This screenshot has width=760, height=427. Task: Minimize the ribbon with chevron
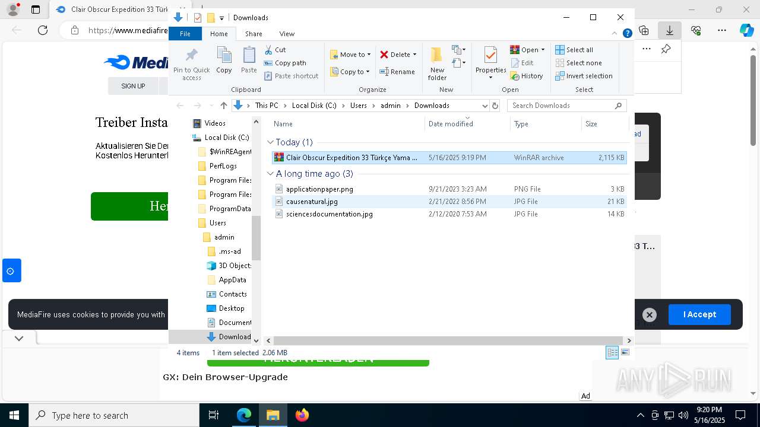(x=615, y=34)
